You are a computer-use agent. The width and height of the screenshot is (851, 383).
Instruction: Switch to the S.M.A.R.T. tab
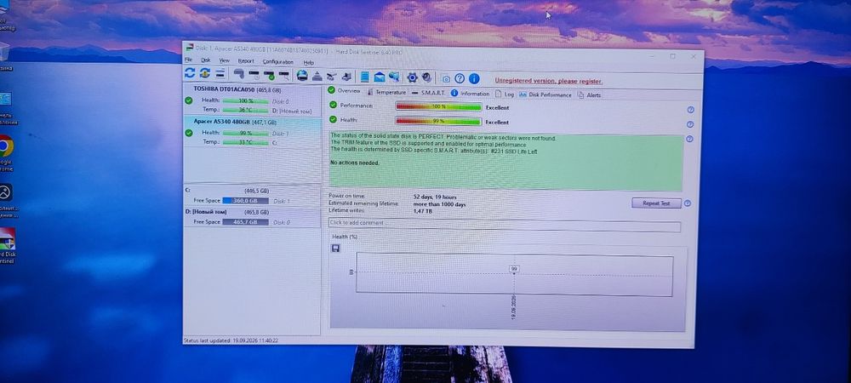pyautogui.click(x=428, y=93)
